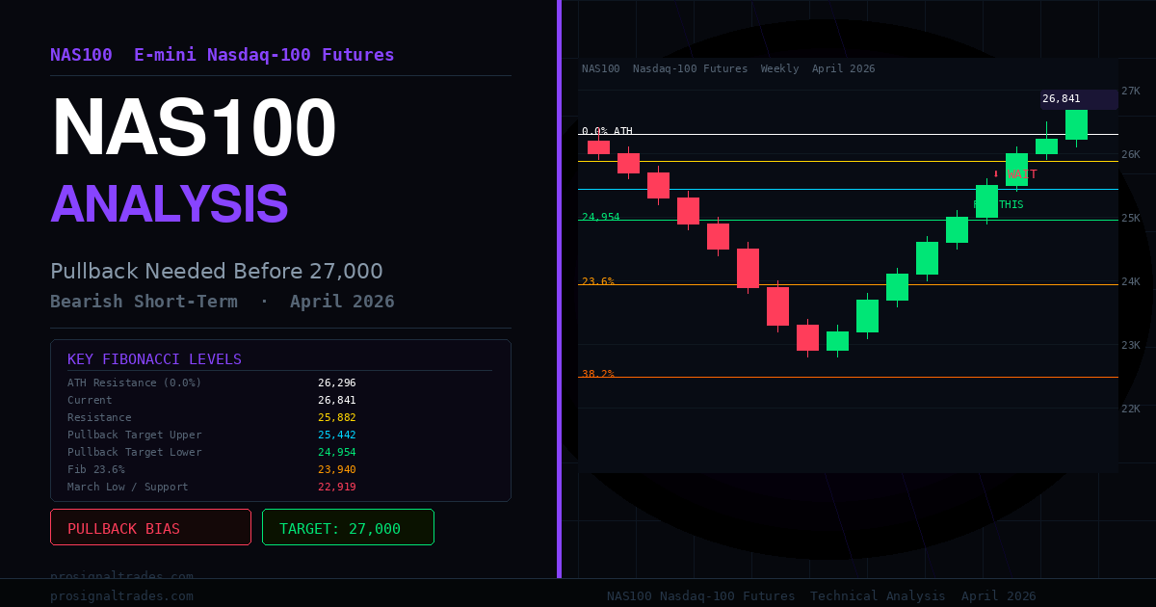Select the KEY FIBONACCI LEVELS heading
Screen dimensions: 1156x607
[x=154, y=359]
